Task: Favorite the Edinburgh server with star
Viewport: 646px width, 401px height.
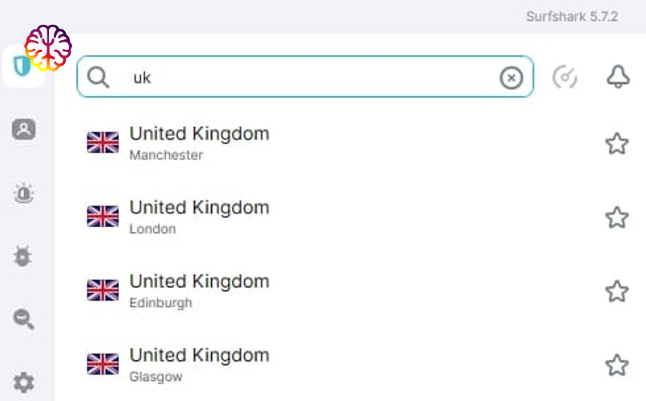Action: [x=617, y=291]
